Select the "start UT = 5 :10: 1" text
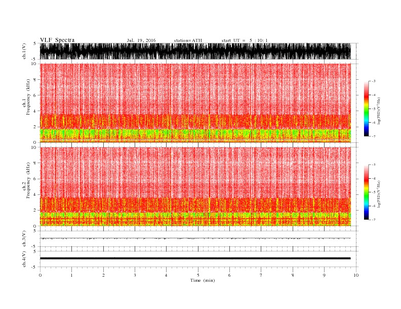Image resolution: width=401 pixels, height=309 pixels. click(245, 40)
